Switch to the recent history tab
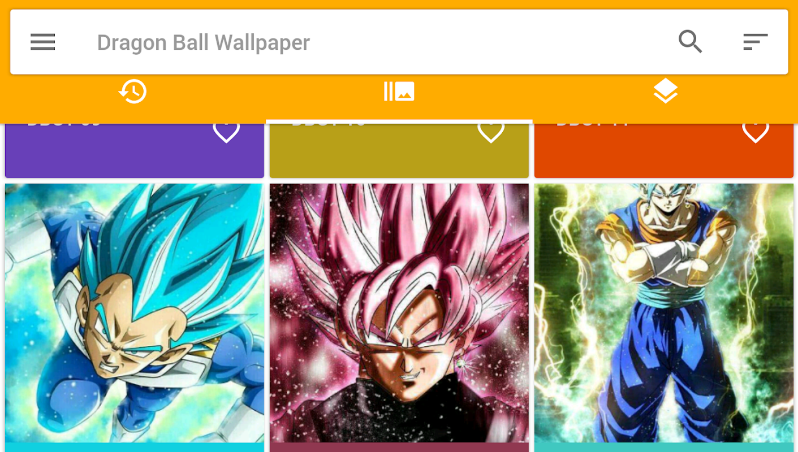The height and width of the screenshot is (452, 798). pos(133,92)
